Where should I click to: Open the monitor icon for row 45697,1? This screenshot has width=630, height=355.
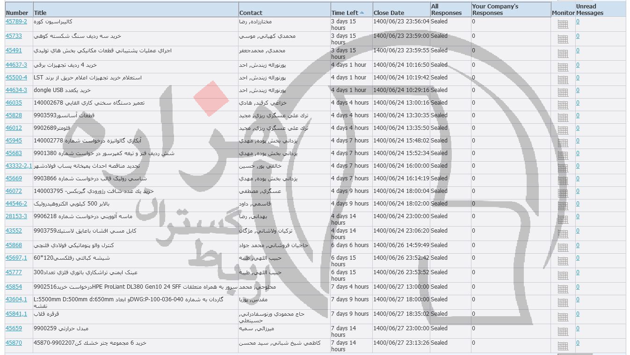click(563, 261)
